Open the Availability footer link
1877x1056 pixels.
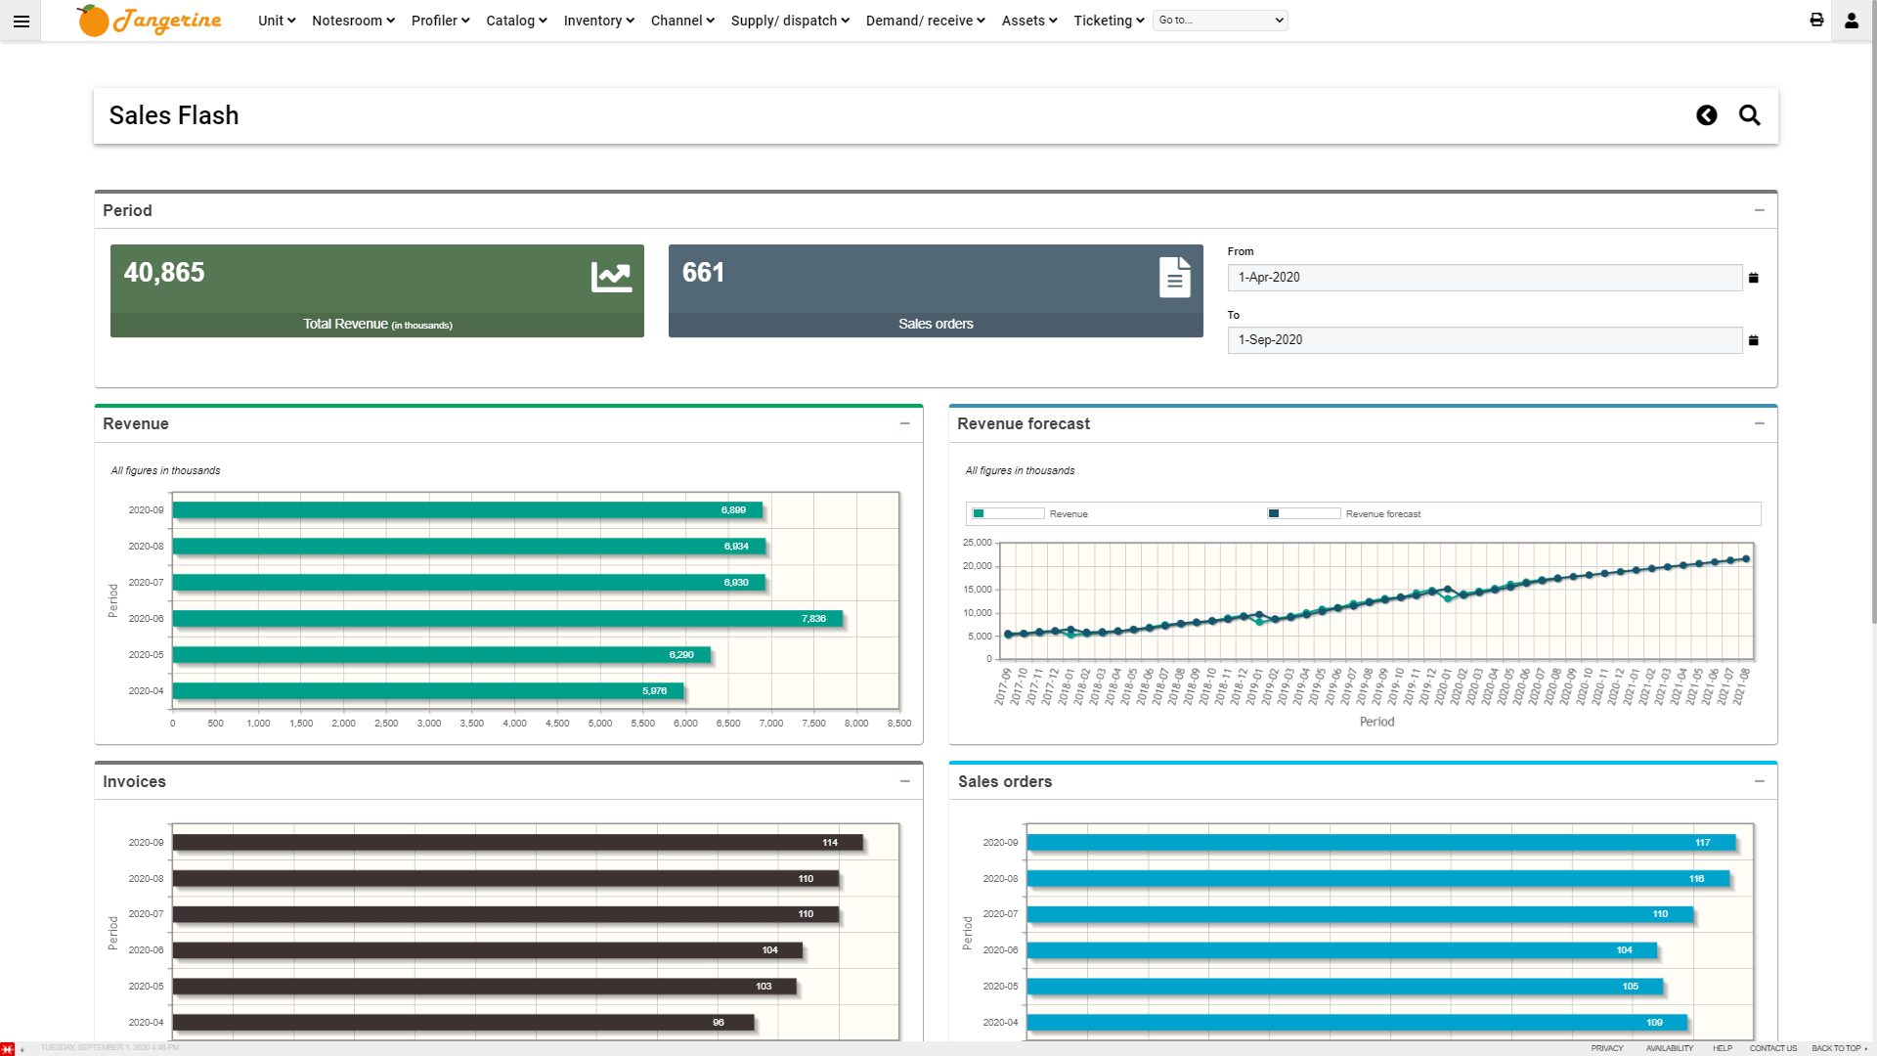pos(1669,1048)
